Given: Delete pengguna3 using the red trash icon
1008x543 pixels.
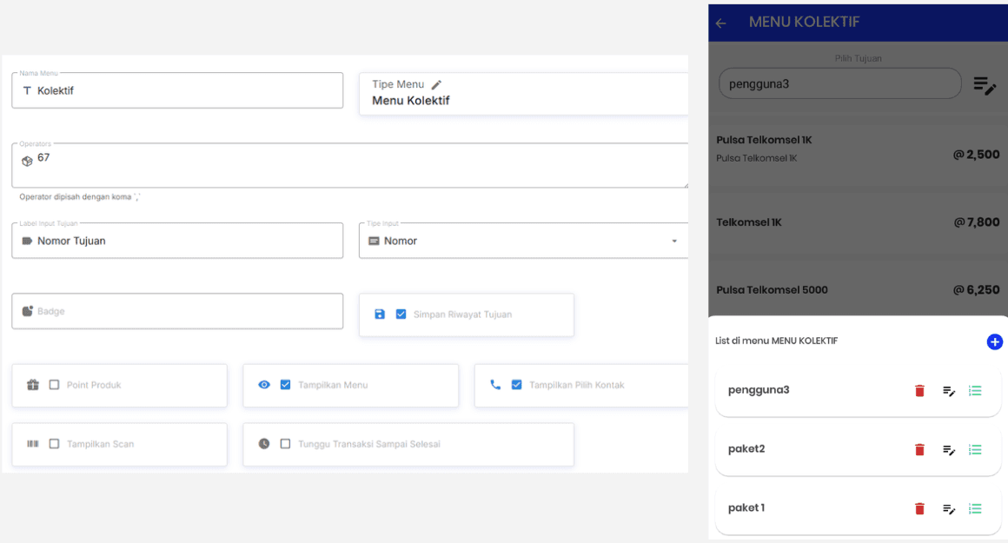Looking at the screenshot, I should (919, 391).
